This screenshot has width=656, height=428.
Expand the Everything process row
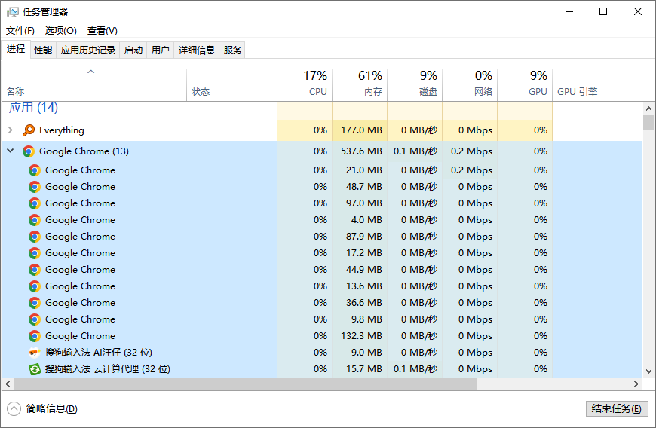click(x=11, y=130)
